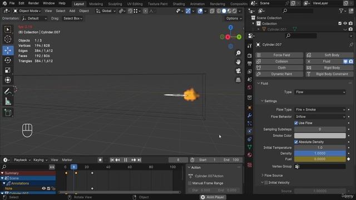Disable the Absolute Density checkbox
The height and width of the screenshot is (200, 356).
(296, 142)
